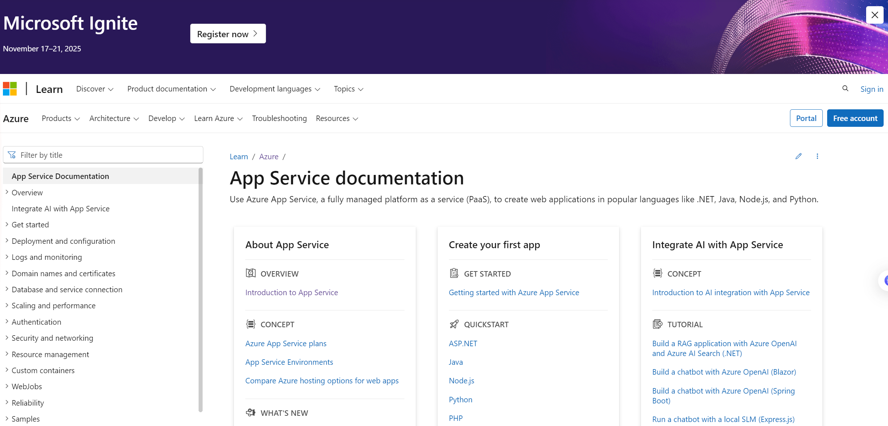Viewport: 888px width, 426px height.
Task: Open the Python quickstart link
Action: point(460,399)
